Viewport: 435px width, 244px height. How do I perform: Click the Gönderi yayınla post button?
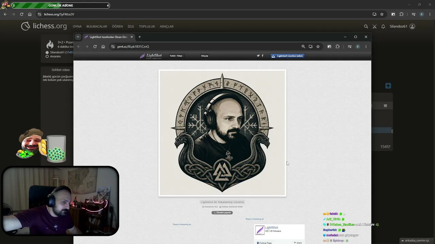coord(222,213)
